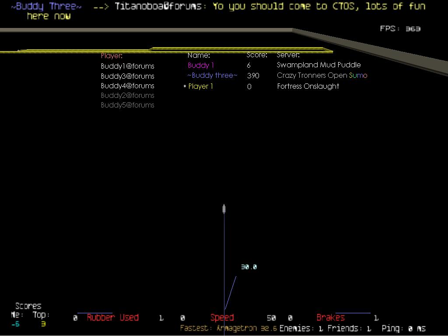Select Buddy1@forums in the player list
448x336 pixels.
[x=127, y=66]
